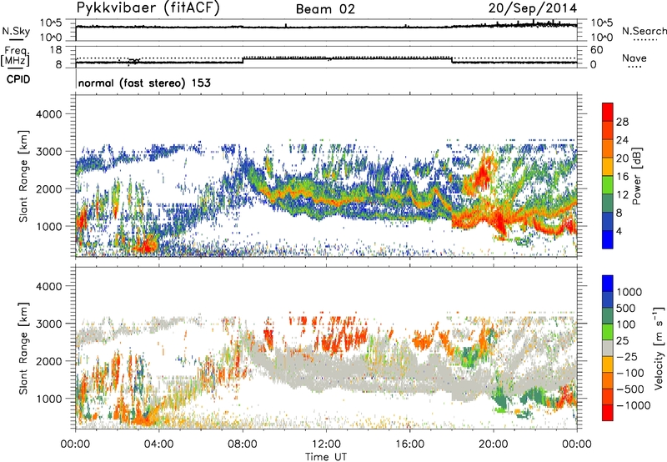The width and height of the screenshot is (667, 462).
Task: Pick the blue top segment of Velocity colorbar
Action: [x=608, y=284]
